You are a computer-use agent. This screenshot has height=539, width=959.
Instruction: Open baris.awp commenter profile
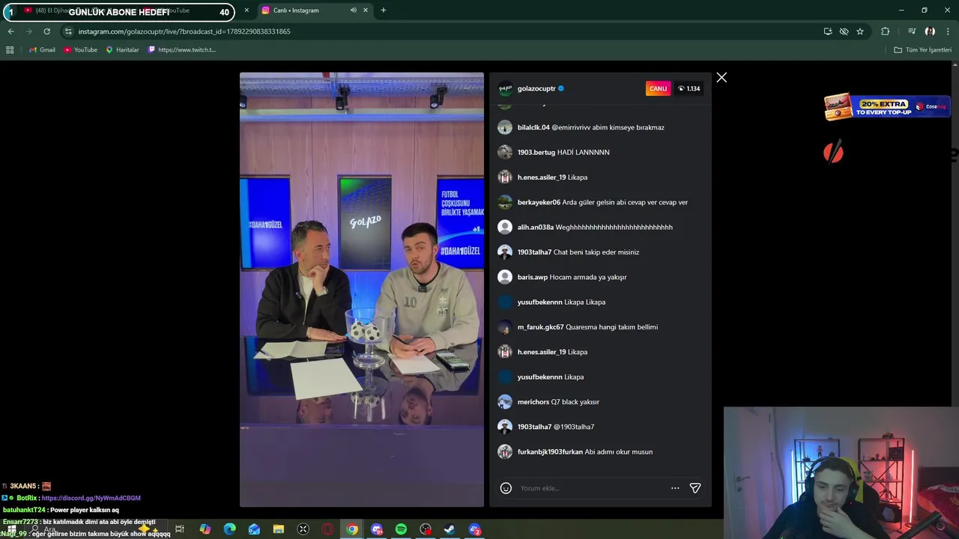(x=533, y=277)
